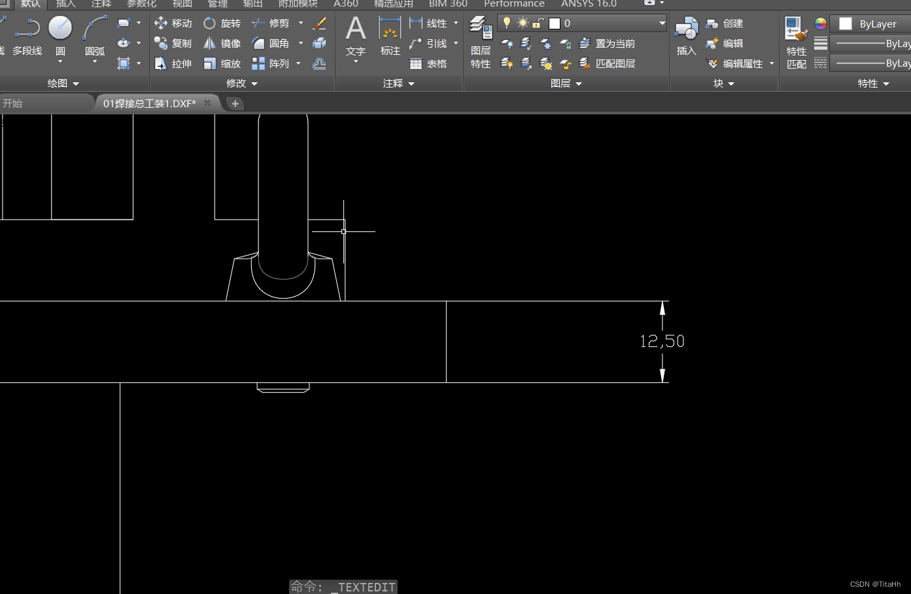911x594 pixels.
Task: Open the 参数化 ribbon tab
Action: (x=141, y=4)
